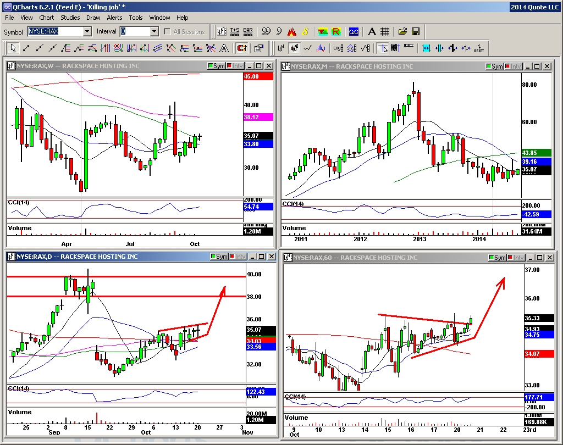
Task: Click the red flame hot list icon
Action: tap(292, 31)
